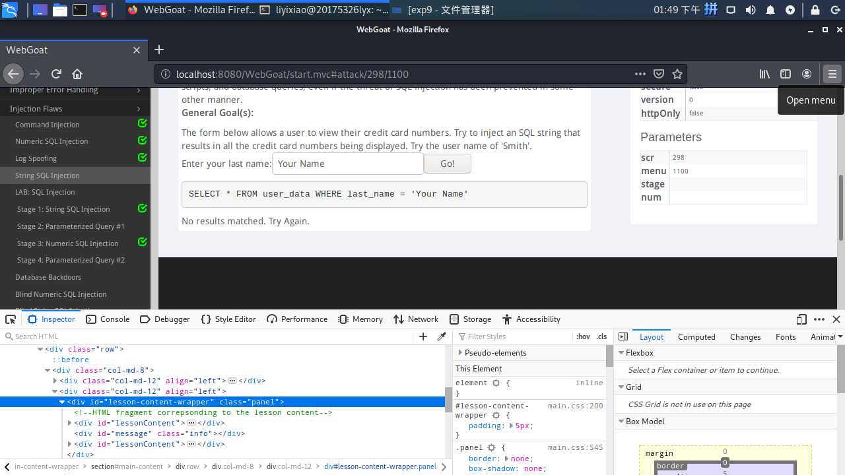845x475 pixels.
Task: Select div.col-md-8 in breadcrumbs
Action: click(232, 466)
